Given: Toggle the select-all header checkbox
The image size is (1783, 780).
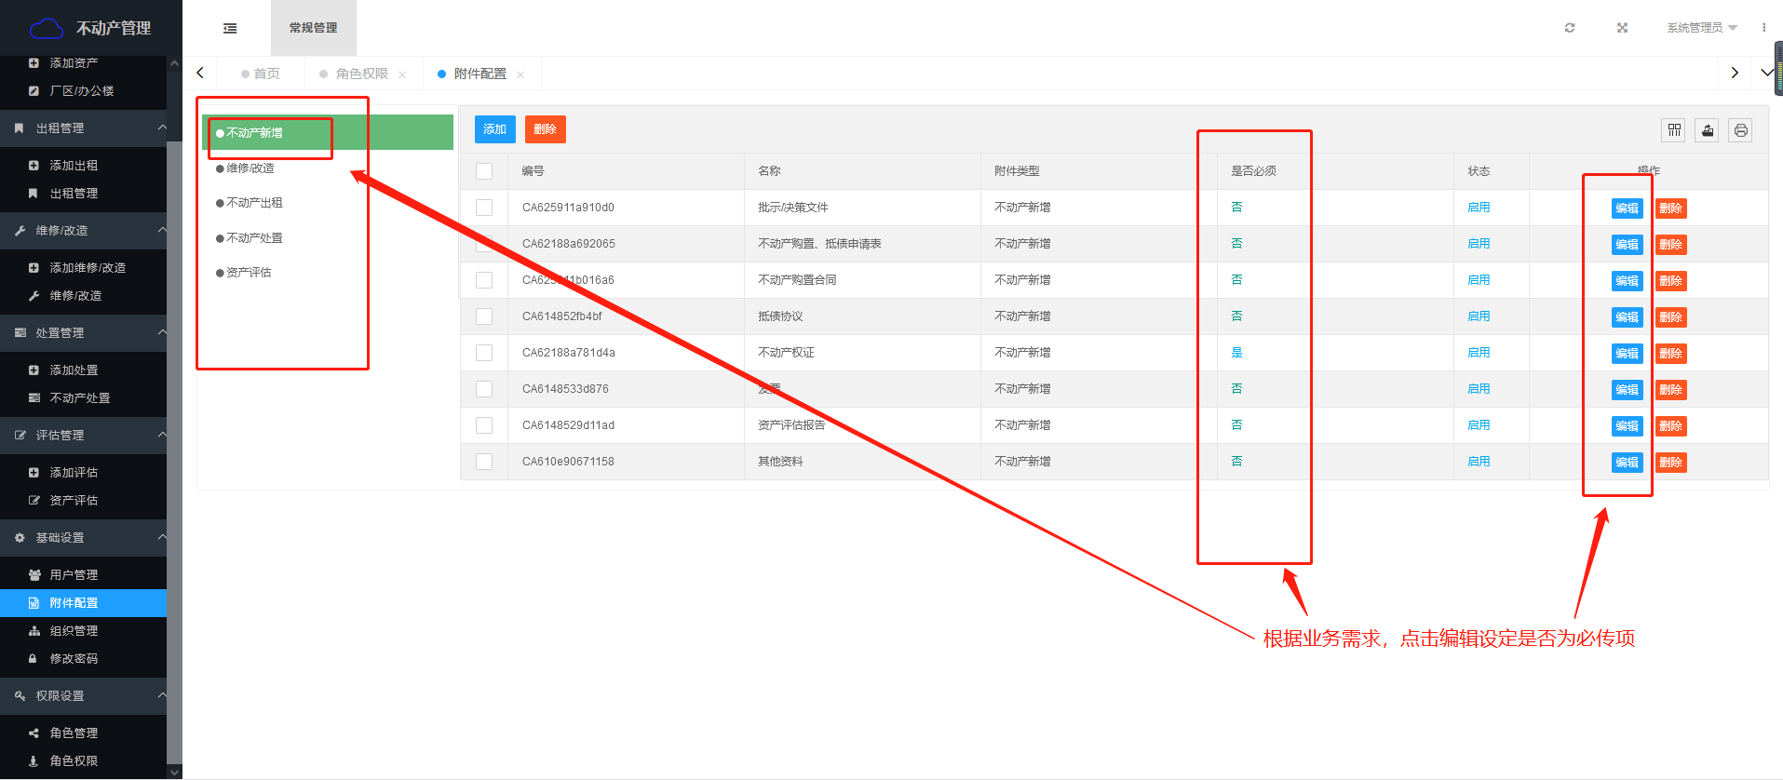Looking at the screenshot, I should click(484, 171).
